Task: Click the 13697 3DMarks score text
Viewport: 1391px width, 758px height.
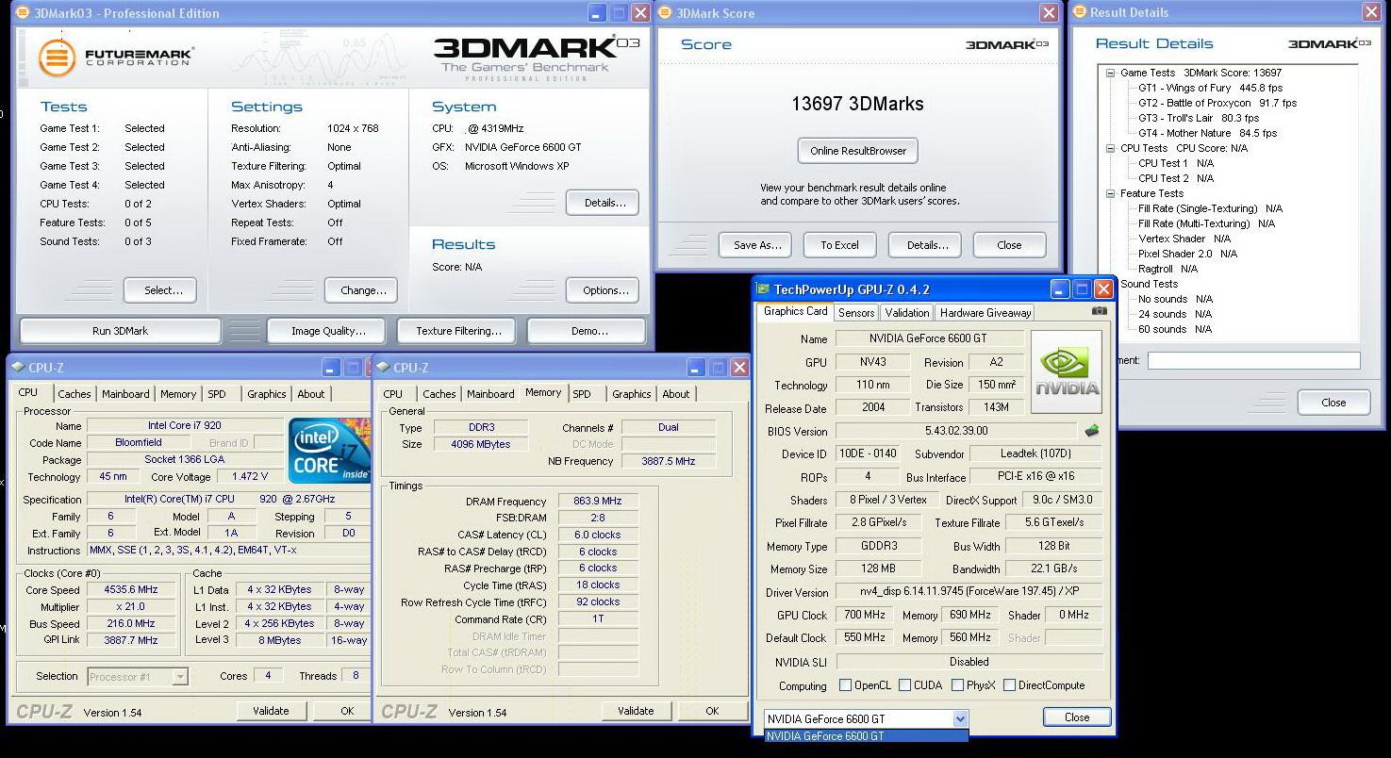Action: click(857, 104)
